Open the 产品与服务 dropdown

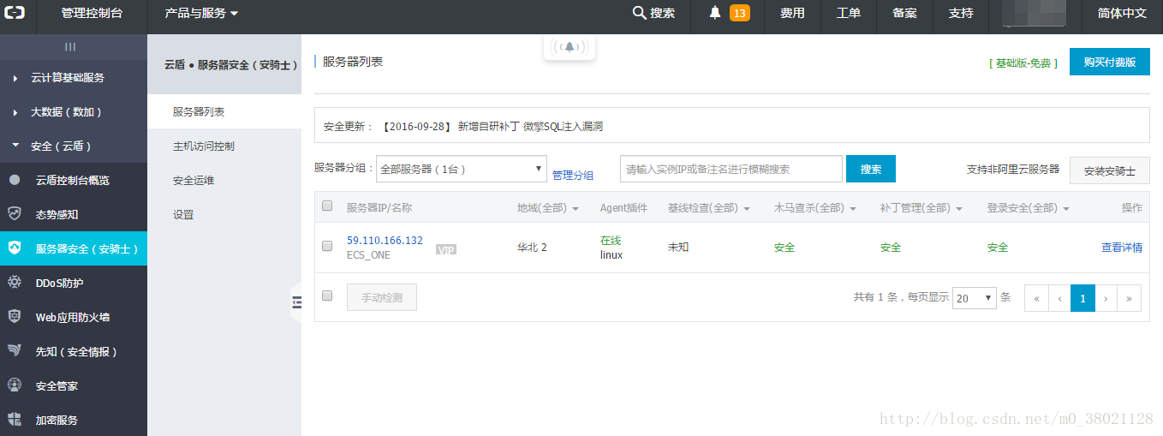tap(201, 13)
